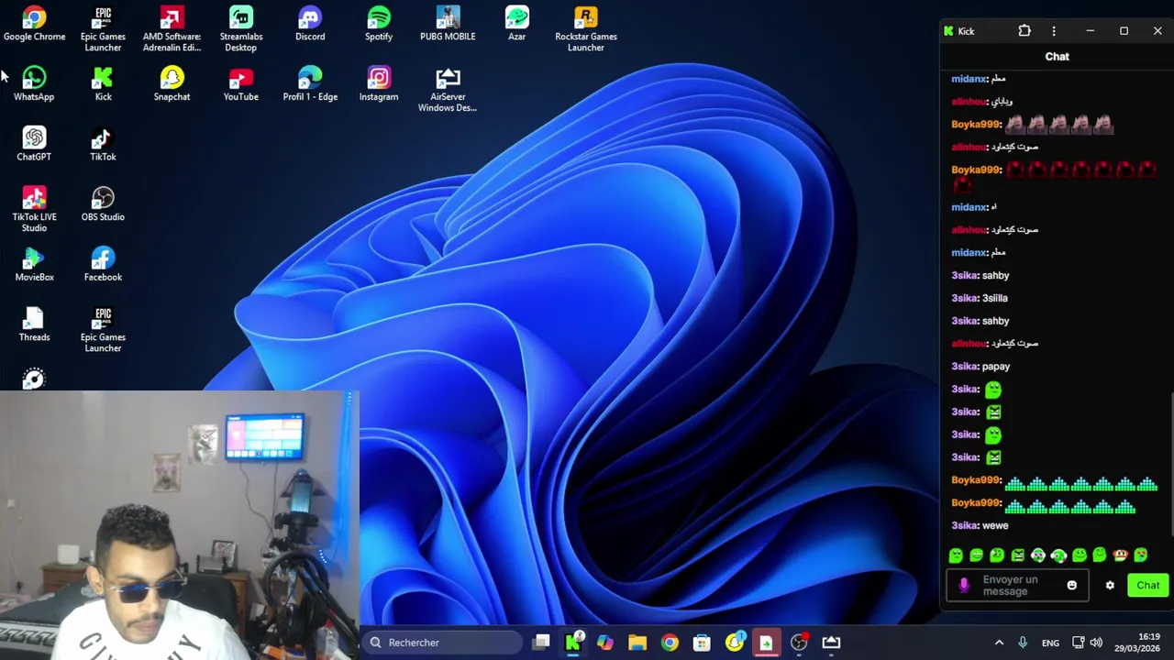
Task: Open the PUBG MOBILE shortcut
Action: [448, 25]
